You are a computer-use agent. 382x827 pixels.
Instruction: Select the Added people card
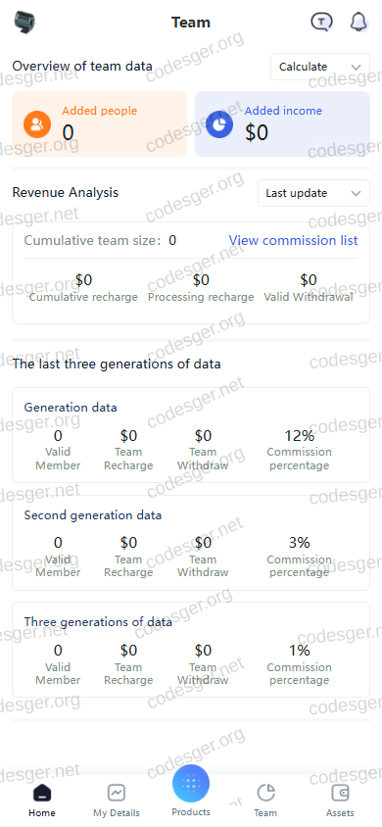100,123
